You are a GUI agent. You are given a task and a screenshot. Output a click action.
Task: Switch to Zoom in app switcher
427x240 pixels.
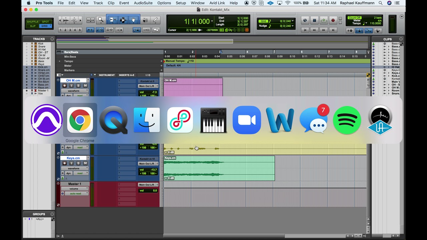tap(247, 120)
